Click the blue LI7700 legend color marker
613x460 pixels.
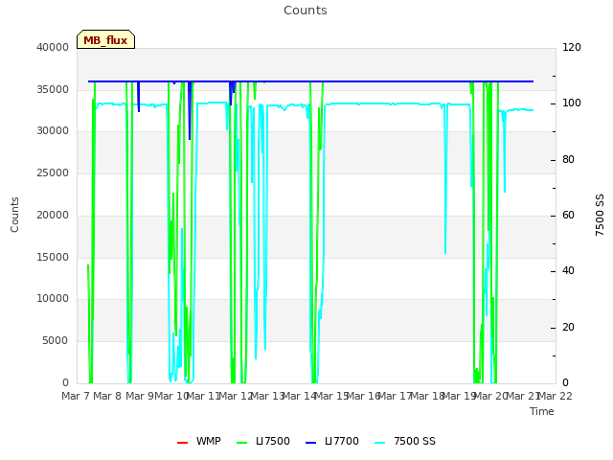coord(310,443)
